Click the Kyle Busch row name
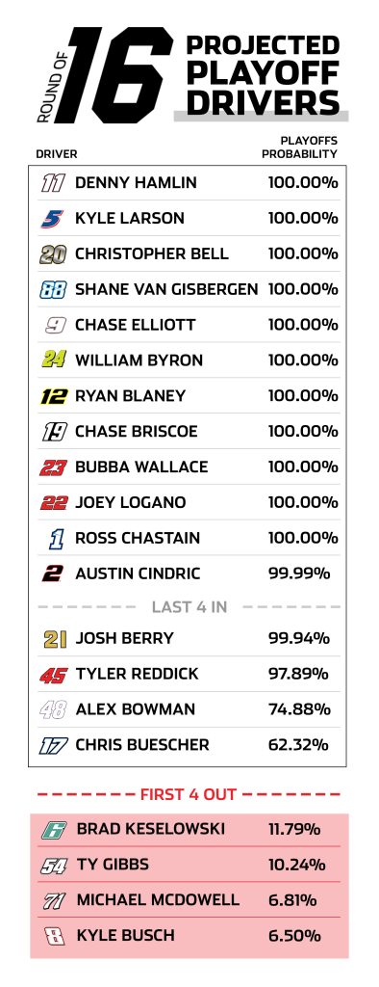The width and height of the screenshot is (379, 987). [125, 935]
